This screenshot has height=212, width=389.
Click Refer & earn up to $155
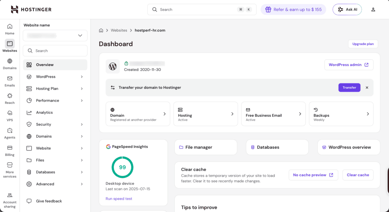(x=293, y=9)
